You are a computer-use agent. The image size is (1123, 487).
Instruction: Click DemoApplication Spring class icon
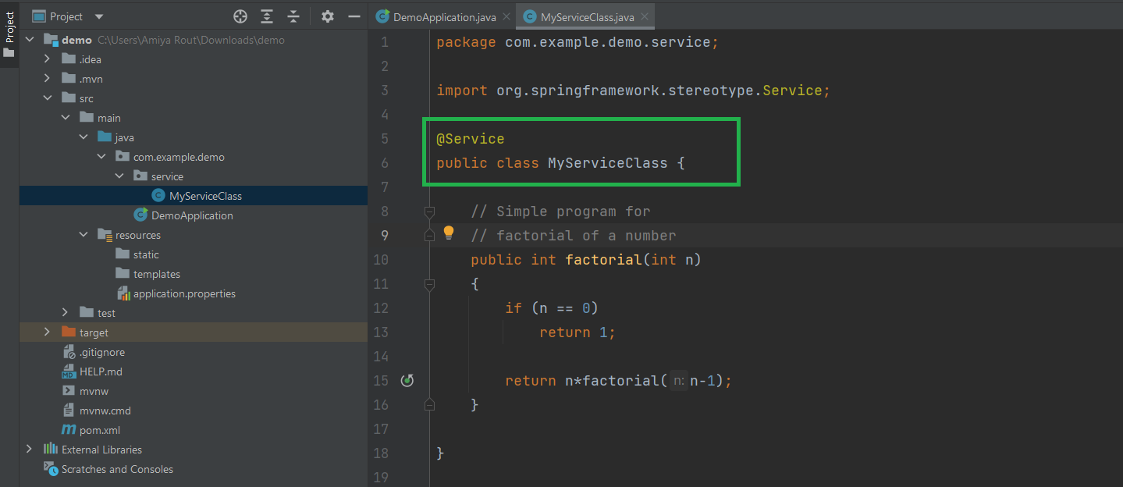140,215
